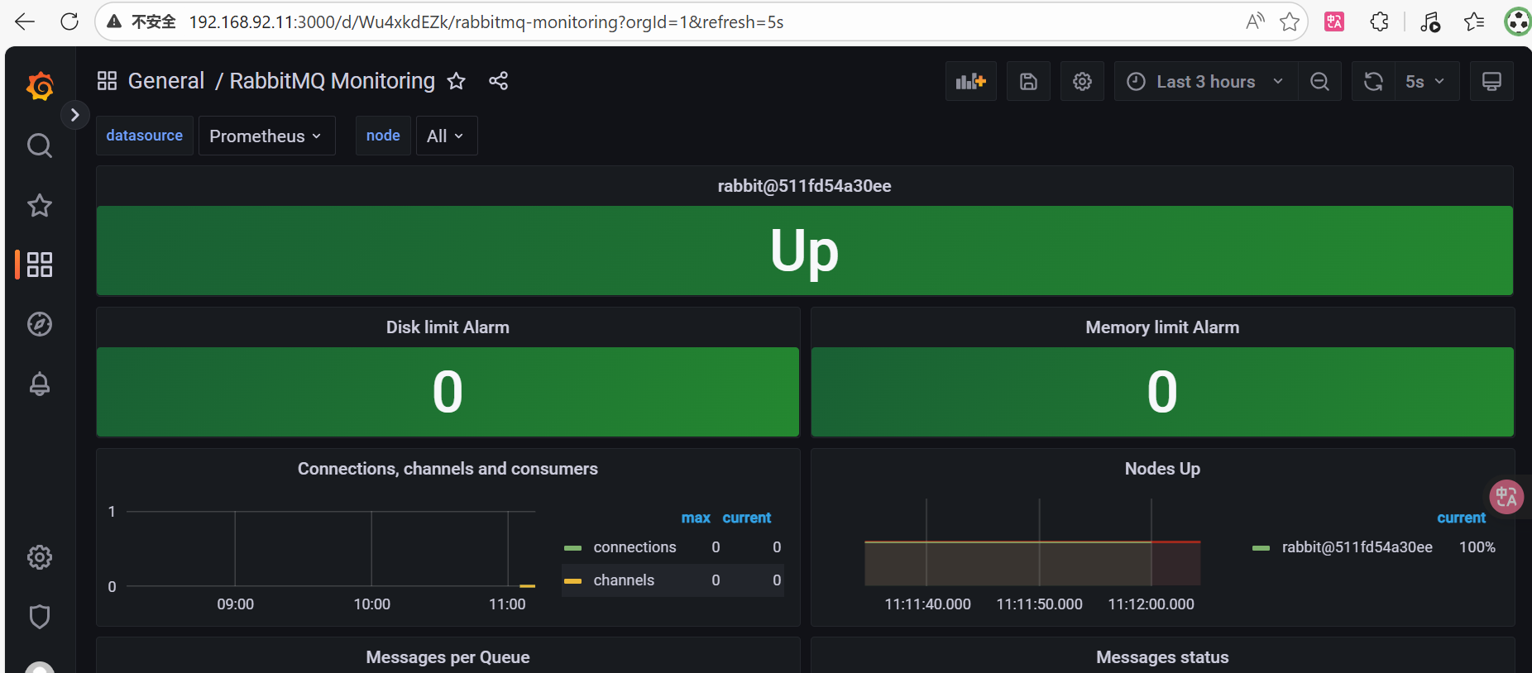
Task: Open the Nodes Up panel title
Action: coord(1162,469)
